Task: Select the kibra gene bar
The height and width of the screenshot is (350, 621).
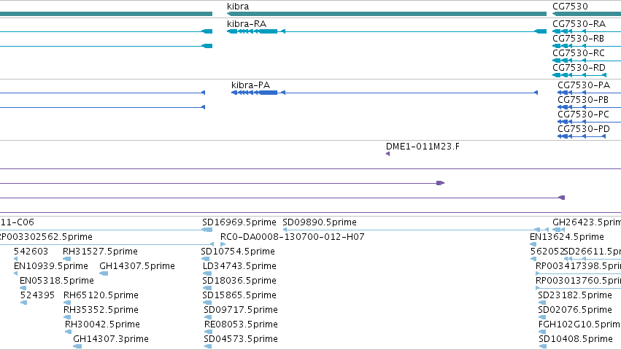Action: [387, 14]
